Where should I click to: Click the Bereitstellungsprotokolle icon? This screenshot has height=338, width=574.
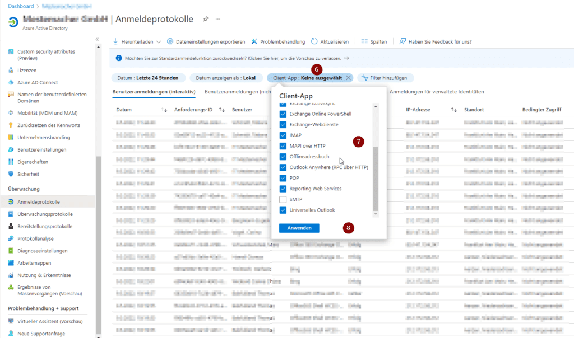[11, 226]
